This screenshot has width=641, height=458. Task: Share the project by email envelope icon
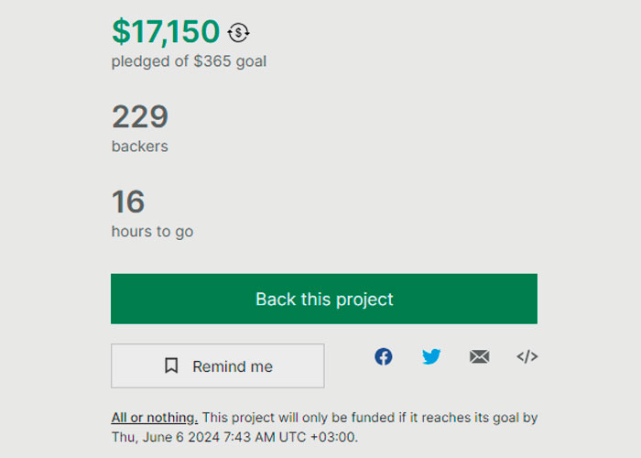point(480,356)
